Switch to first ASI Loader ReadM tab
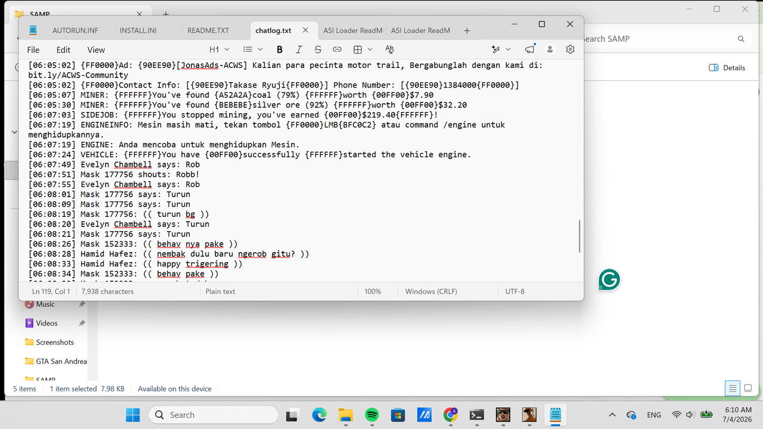The height and width of the screenshot is (429, 763). point(353,30)
